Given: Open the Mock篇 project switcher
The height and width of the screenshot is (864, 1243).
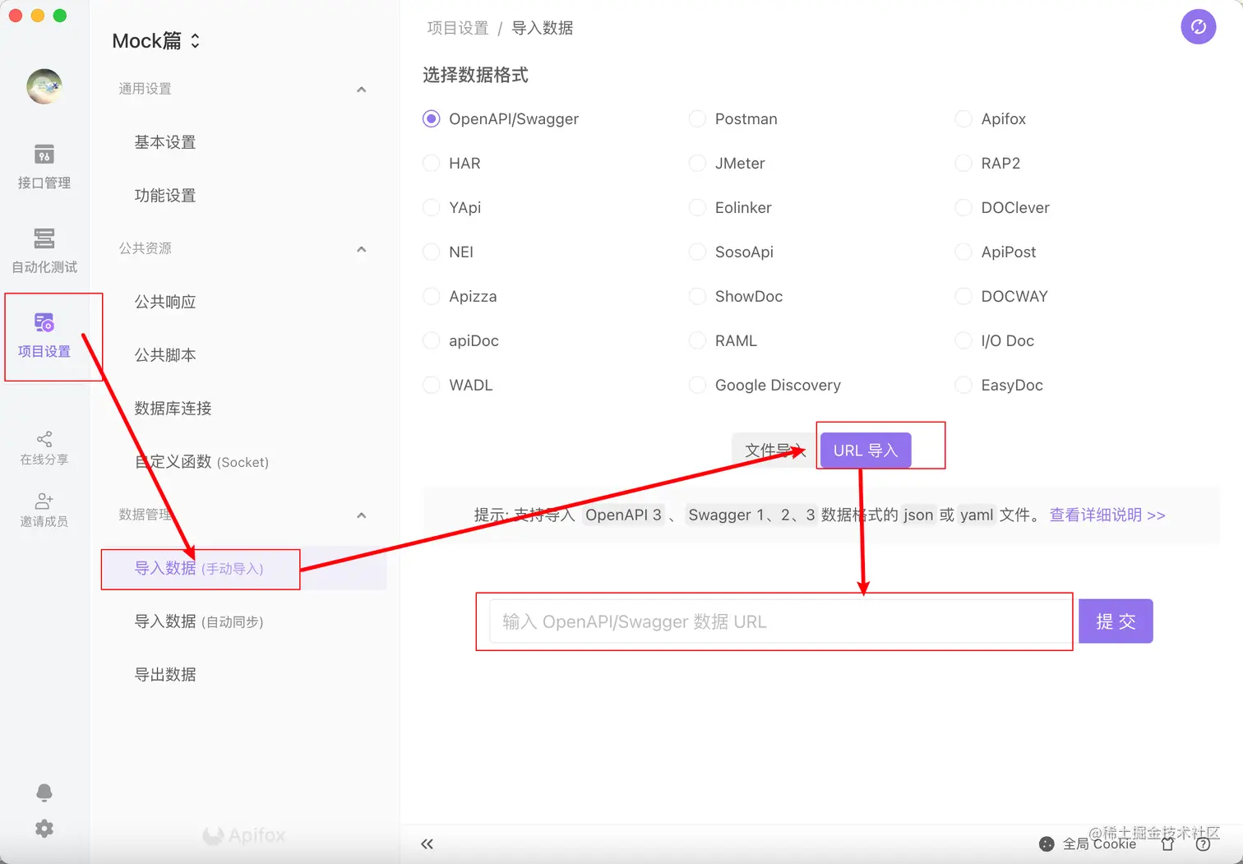Looking at the screenshot, I should pos(156,41).
